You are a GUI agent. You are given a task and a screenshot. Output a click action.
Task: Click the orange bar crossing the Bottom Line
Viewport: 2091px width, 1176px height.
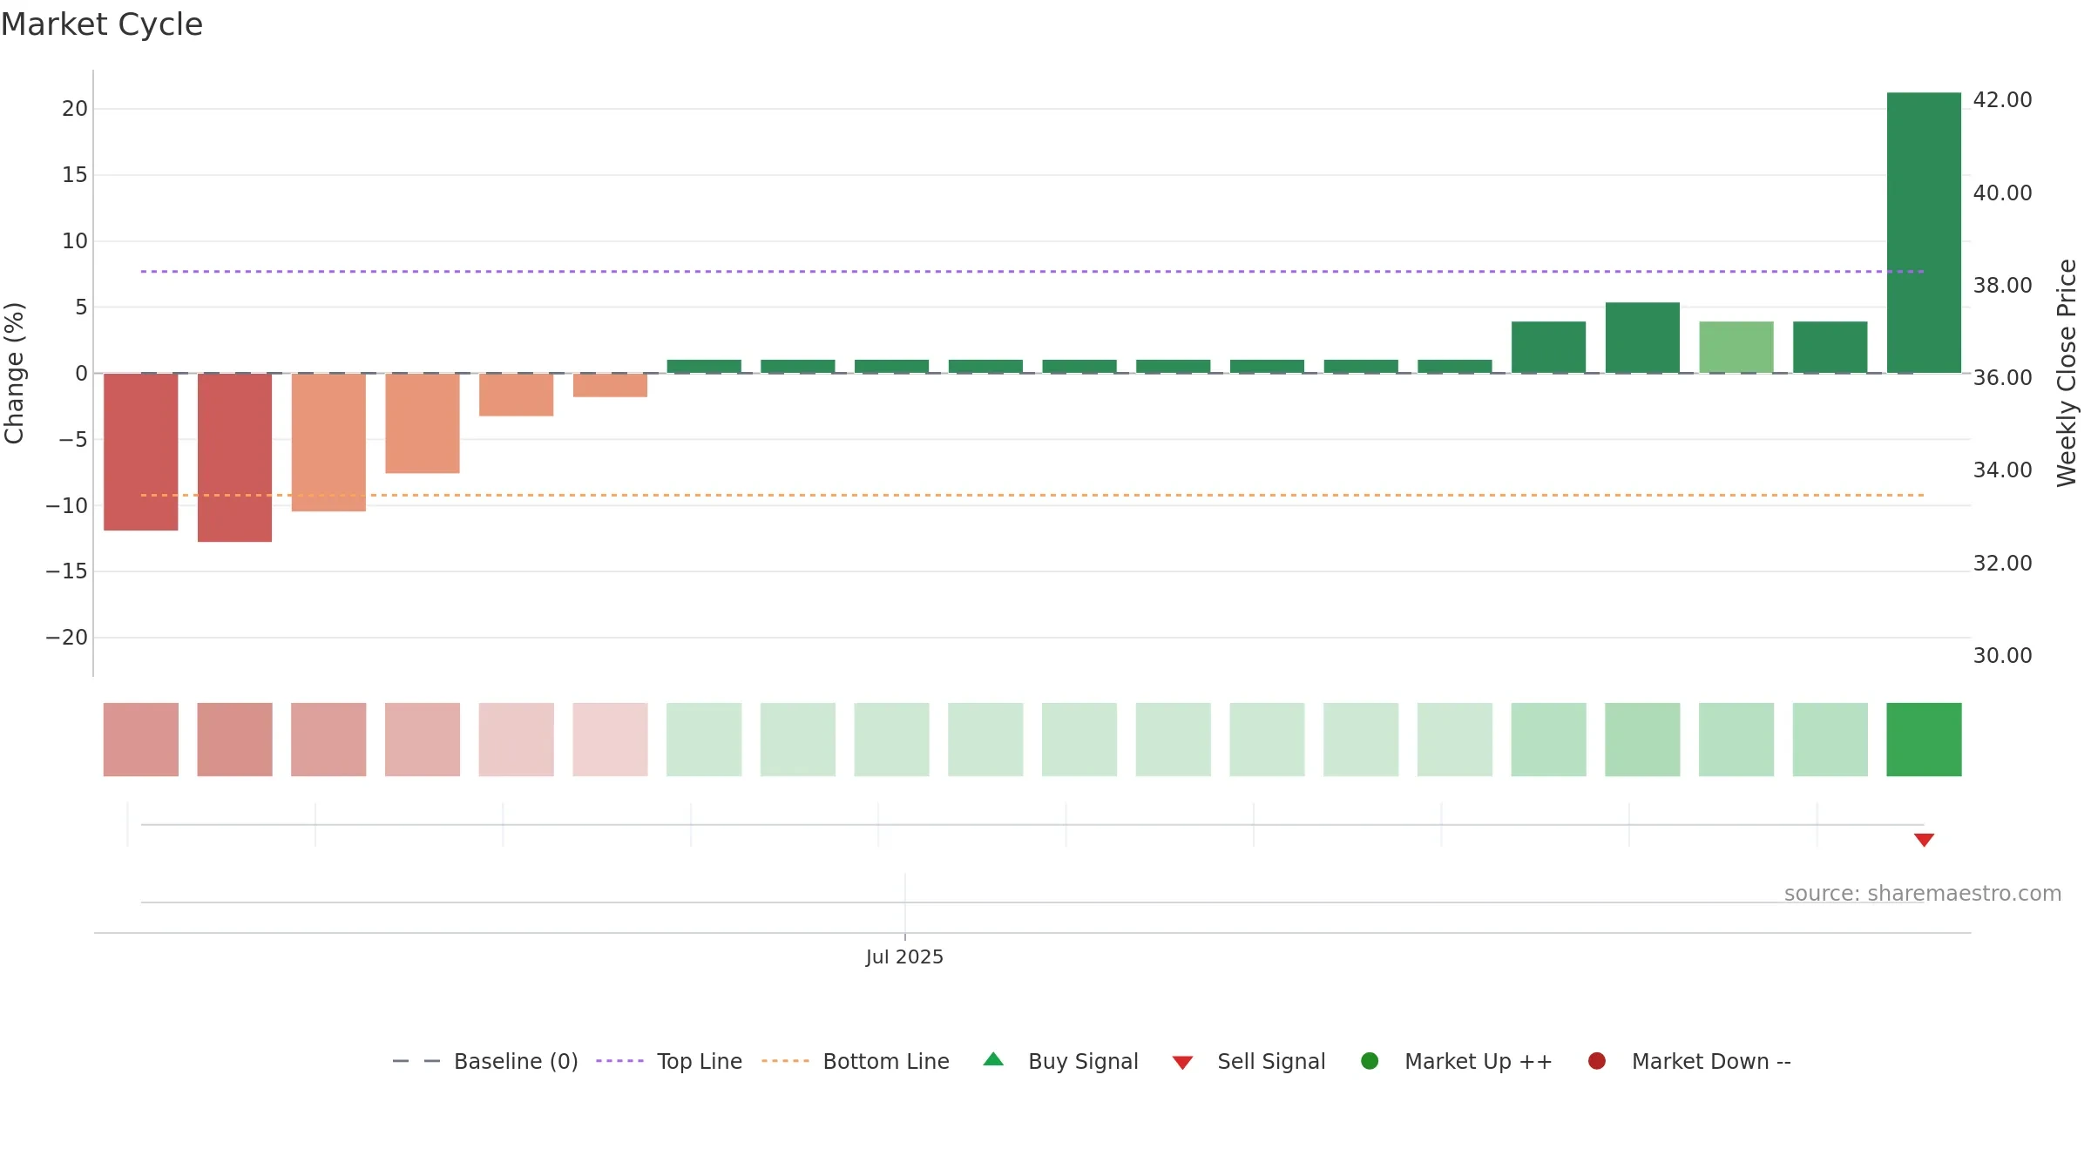coord(328,443)
